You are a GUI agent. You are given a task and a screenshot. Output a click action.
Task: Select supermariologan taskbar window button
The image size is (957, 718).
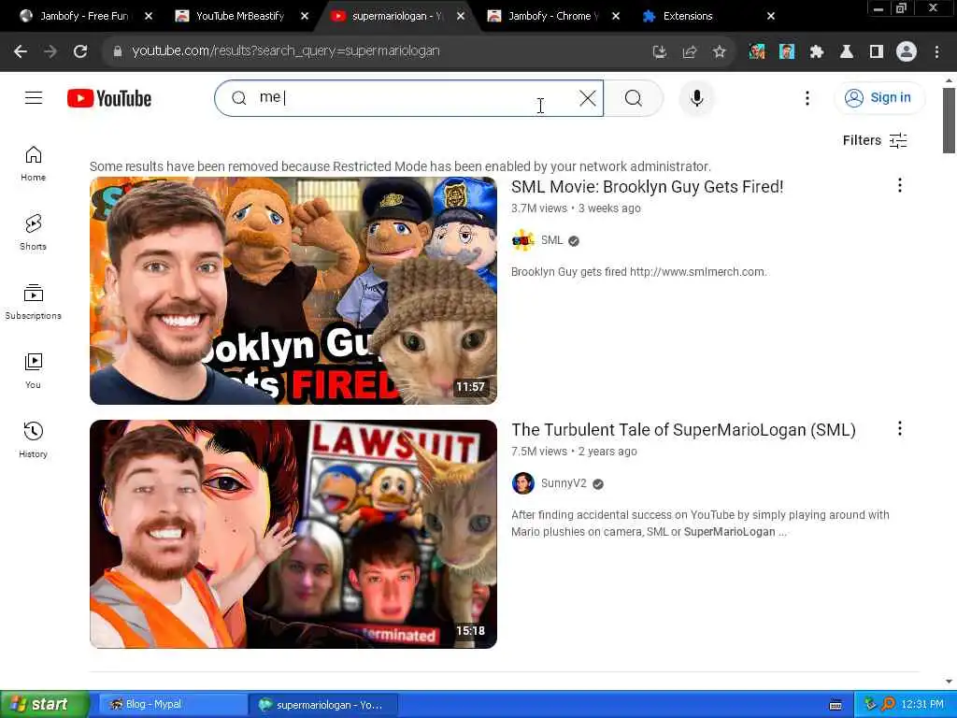[x=322, y=705]
